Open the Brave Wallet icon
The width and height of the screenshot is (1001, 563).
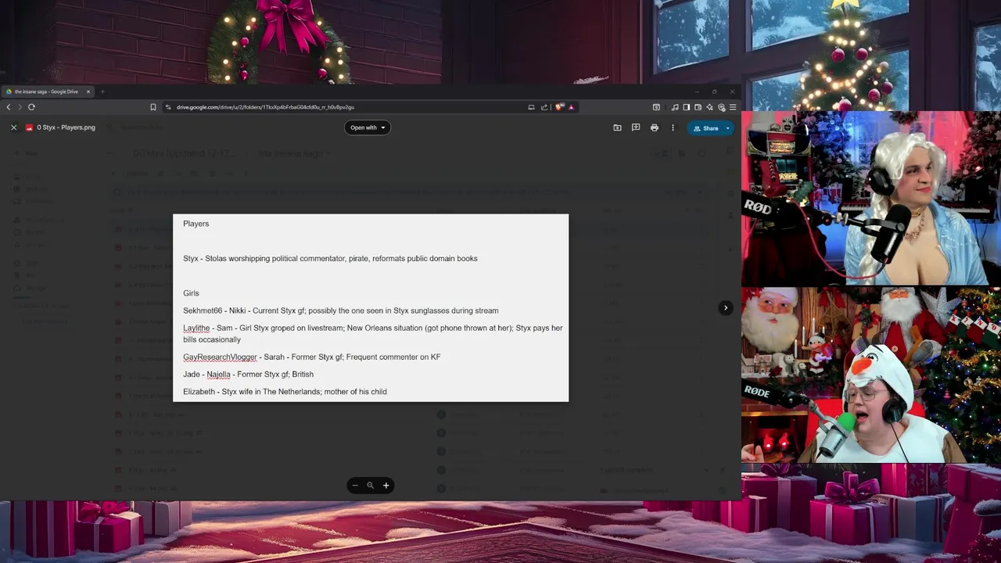(698, 107)
